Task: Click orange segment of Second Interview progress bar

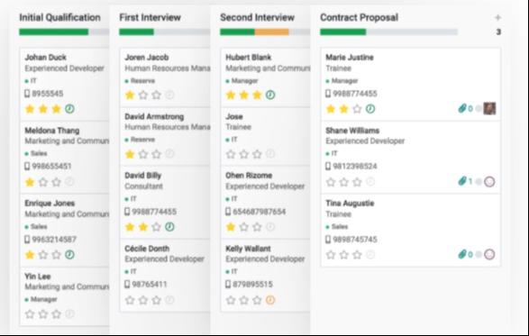Action: point(271,32)
